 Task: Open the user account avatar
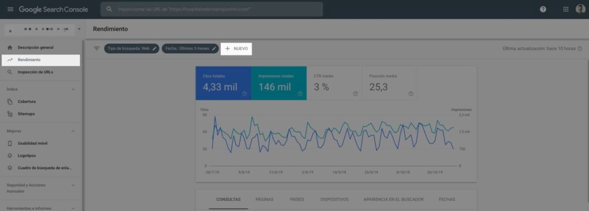pyautogui.click(x=580, y=9)
